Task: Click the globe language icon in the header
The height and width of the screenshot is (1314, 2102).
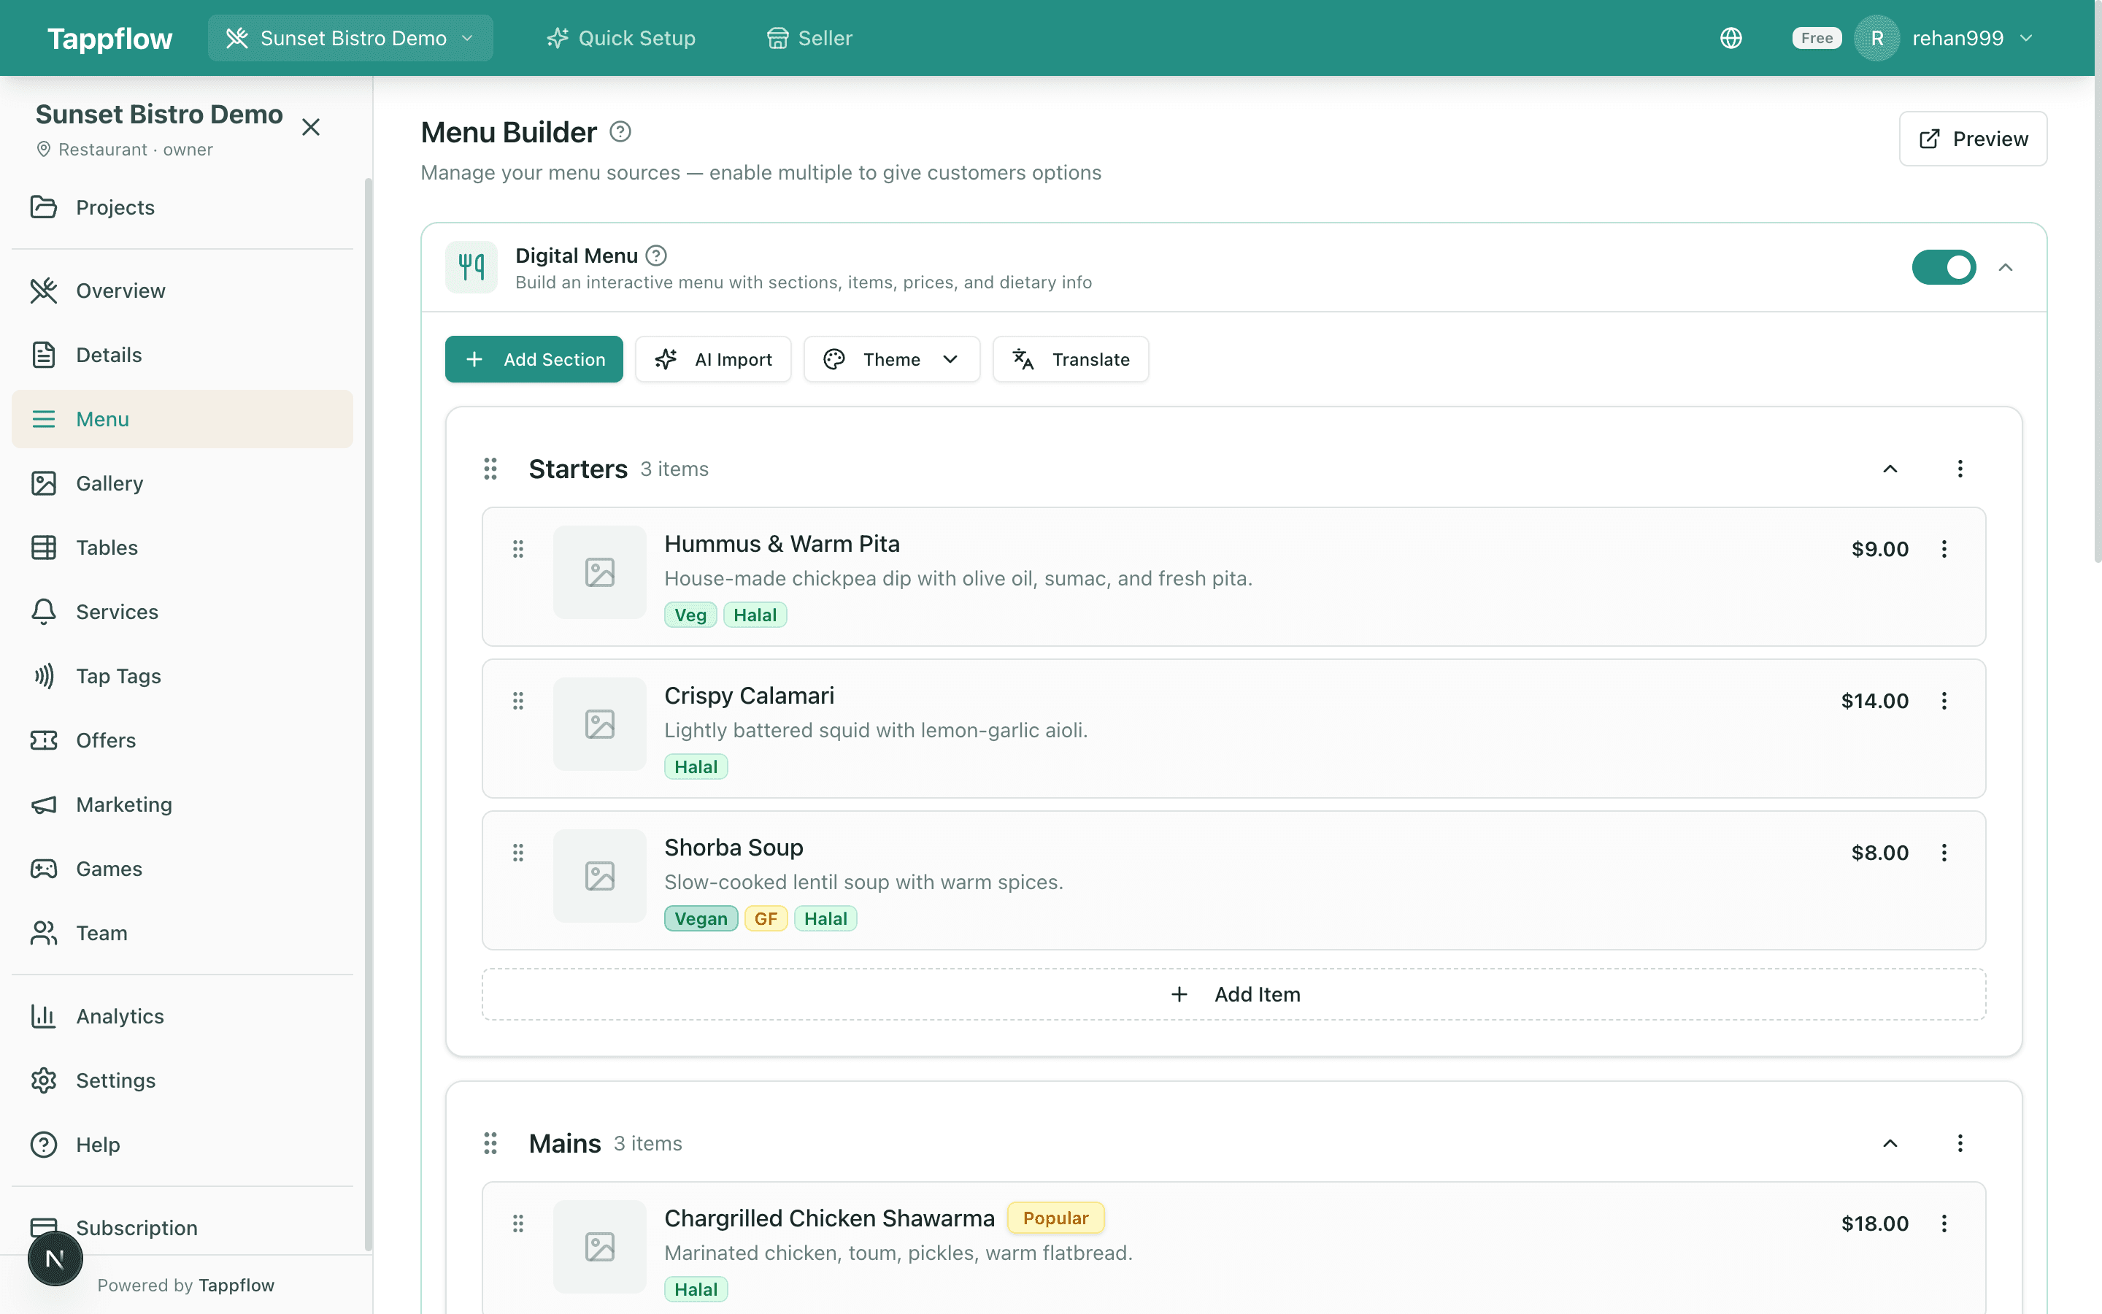Action: pos(1731,37)
